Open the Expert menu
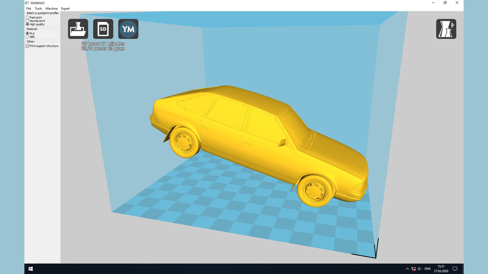 65,8
